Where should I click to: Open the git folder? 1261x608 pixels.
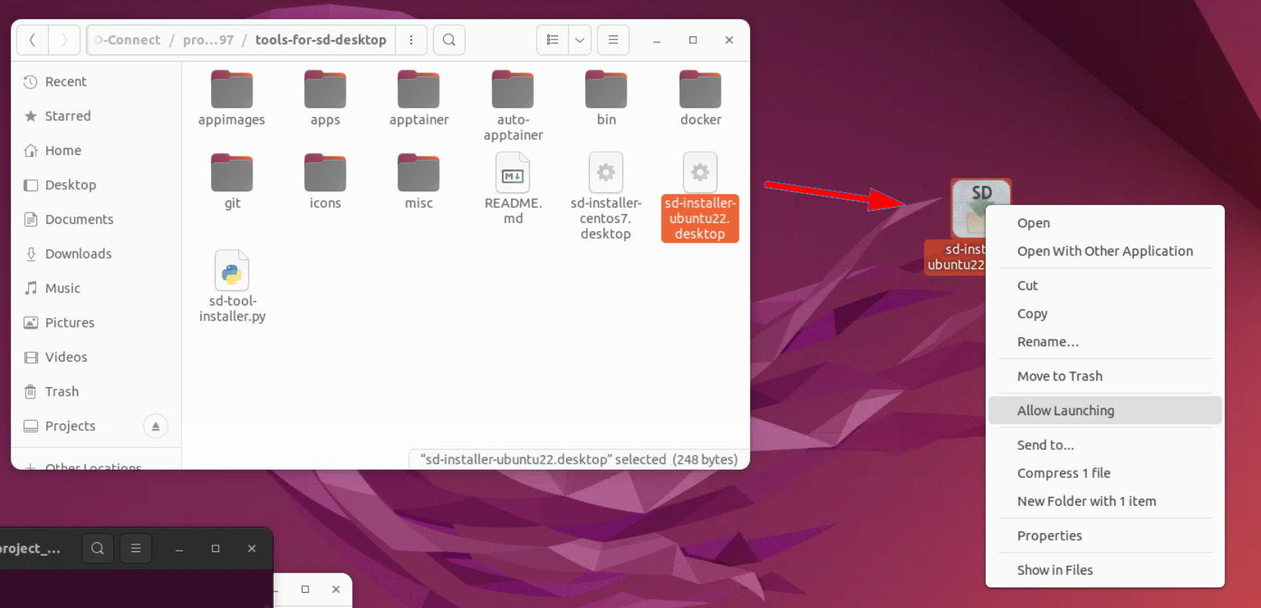click(231, 175)
